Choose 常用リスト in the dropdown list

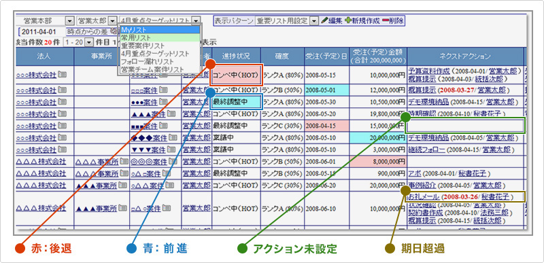click(160, 37)
